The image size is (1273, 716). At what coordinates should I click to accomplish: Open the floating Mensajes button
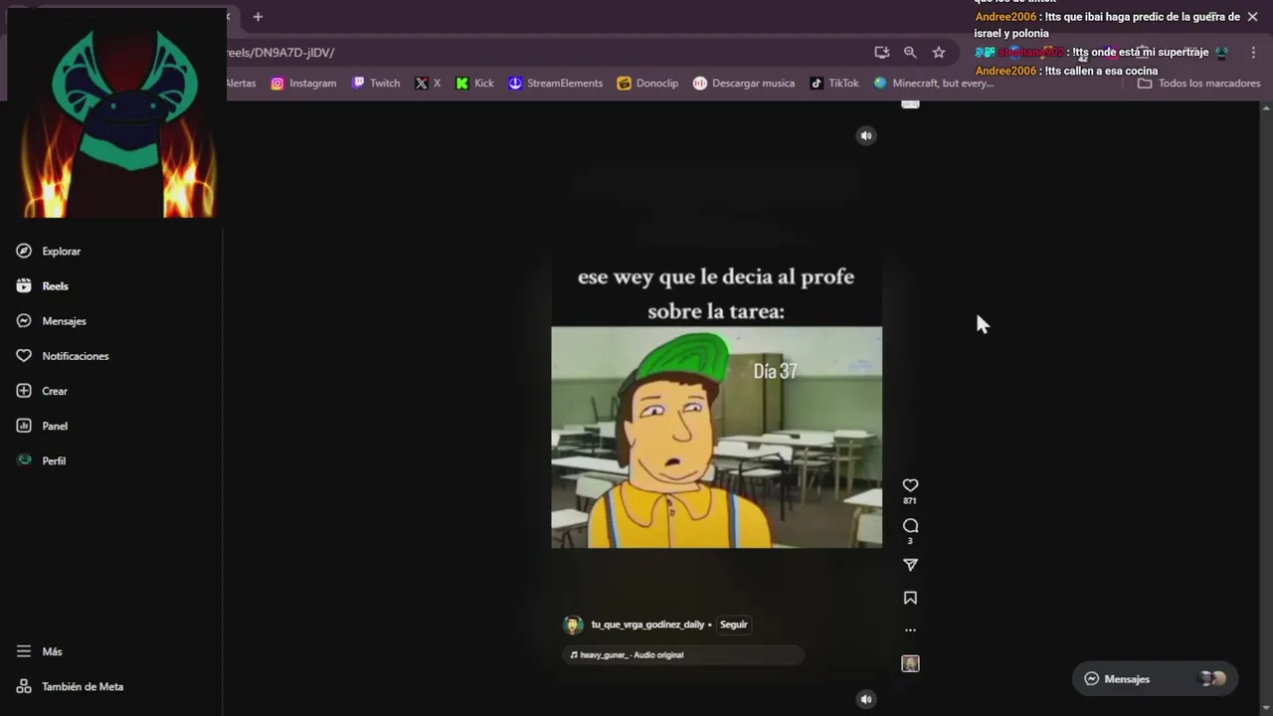(x=1155, y=678)
